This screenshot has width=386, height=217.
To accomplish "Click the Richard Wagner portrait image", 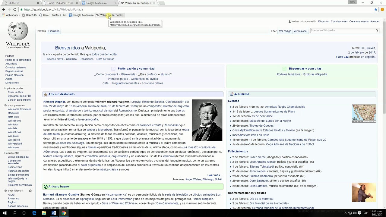I will pyautogui.click(x=207, y=120).
